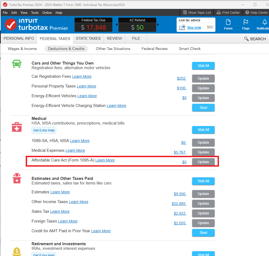The image size is (269, 256).
Task: Open Federal Review
Action: [x=155, y=49]
